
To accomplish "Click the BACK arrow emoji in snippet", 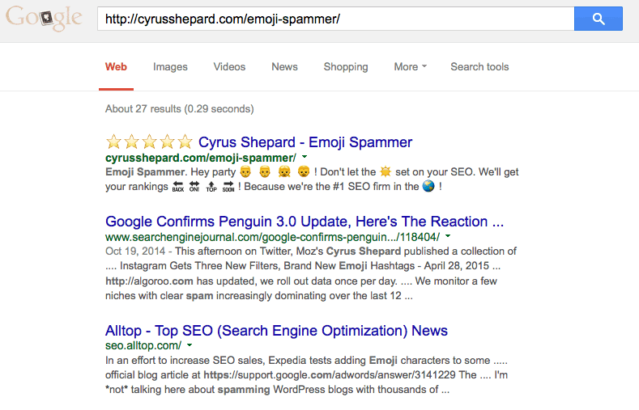I will tap(178, 187).
